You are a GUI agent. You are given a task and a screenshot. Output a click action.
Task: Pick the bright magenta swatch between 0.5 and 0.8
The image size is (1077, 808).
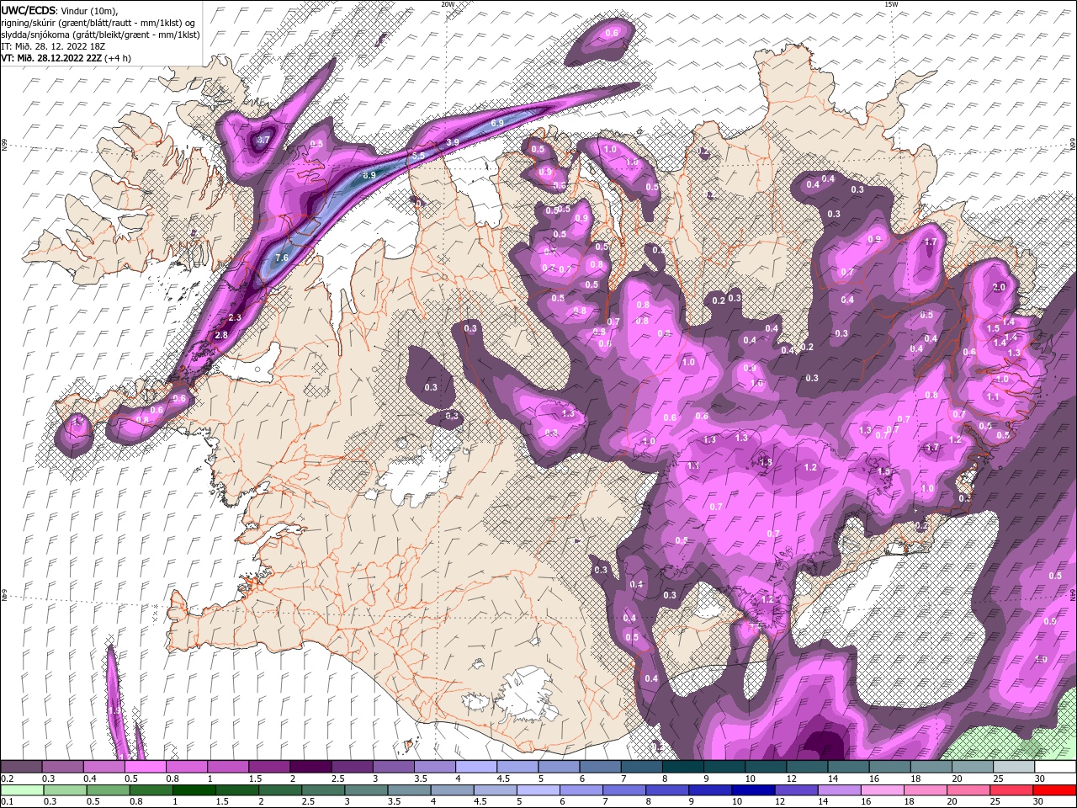coord(145,767)
